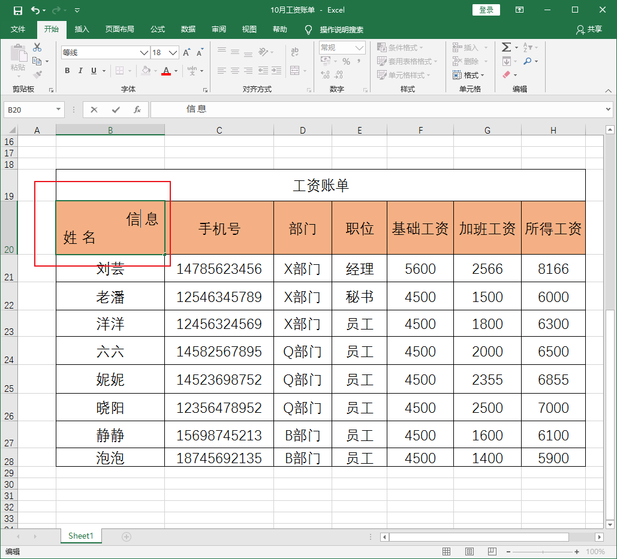Image resolution: width=617 pixels, height=559 pixels.
Task: Apply bold formatting from the ribbon
Action: pyautogui.click(x=67, y=71)
